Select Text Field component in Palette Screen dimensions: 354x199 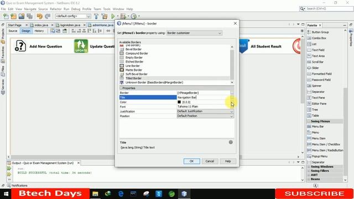(x=318, y=50)
